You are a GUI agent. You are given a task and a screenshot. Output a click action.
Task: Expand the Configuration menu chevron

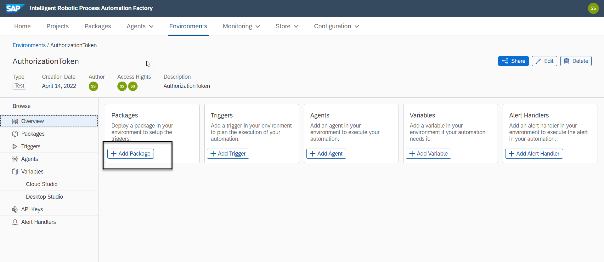357,26
